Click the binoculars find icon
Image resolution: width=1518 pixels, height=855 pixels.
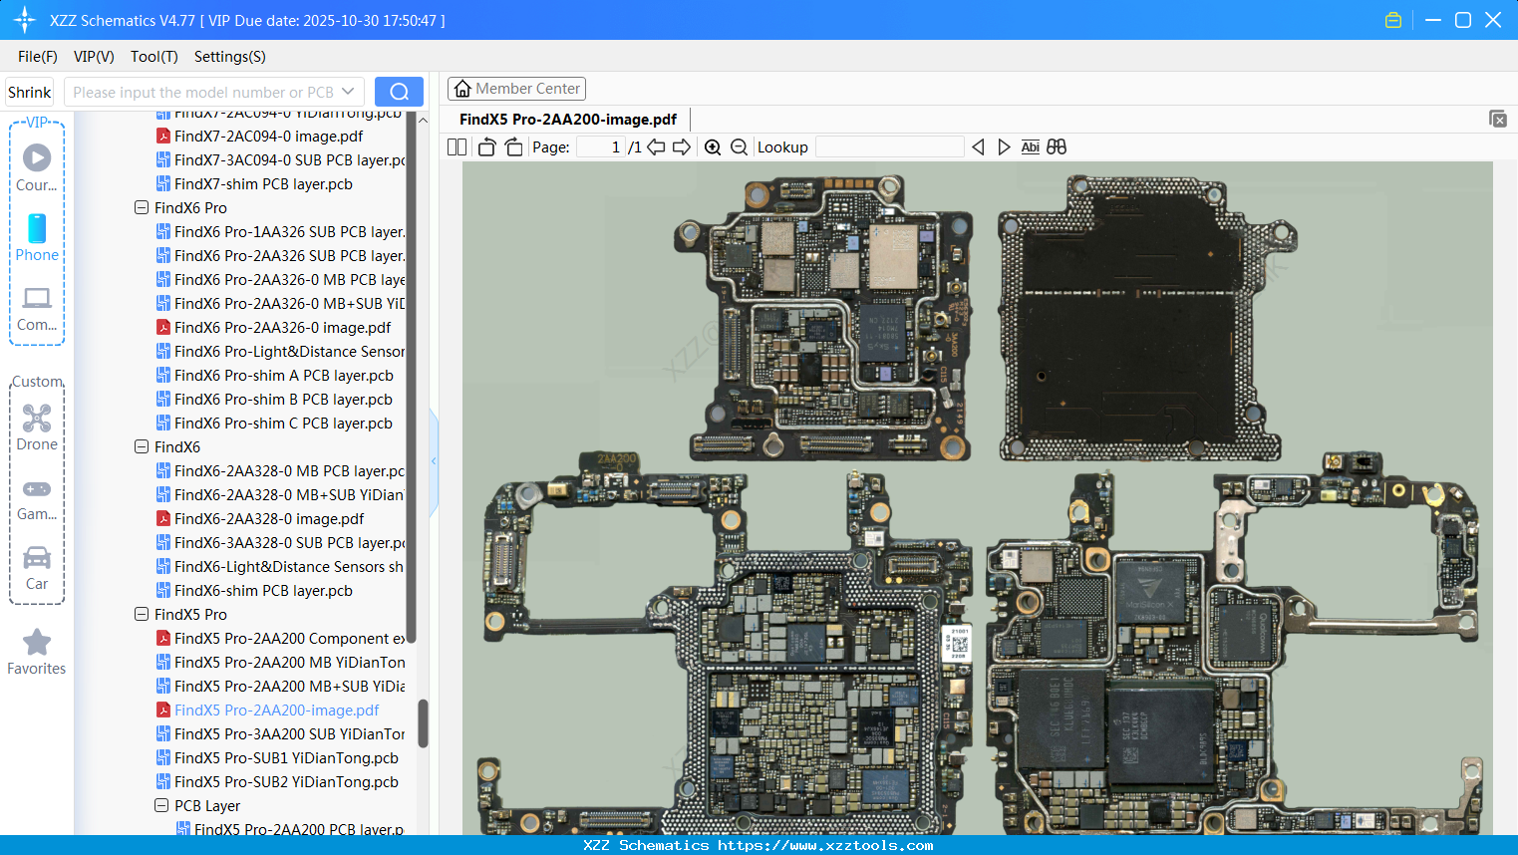pos(1057,147)
